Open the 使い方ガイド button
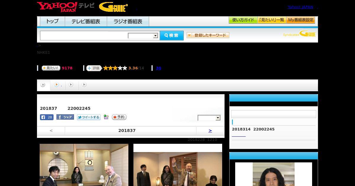This screenshot has height=186, width=355. (x=243, y=20)
